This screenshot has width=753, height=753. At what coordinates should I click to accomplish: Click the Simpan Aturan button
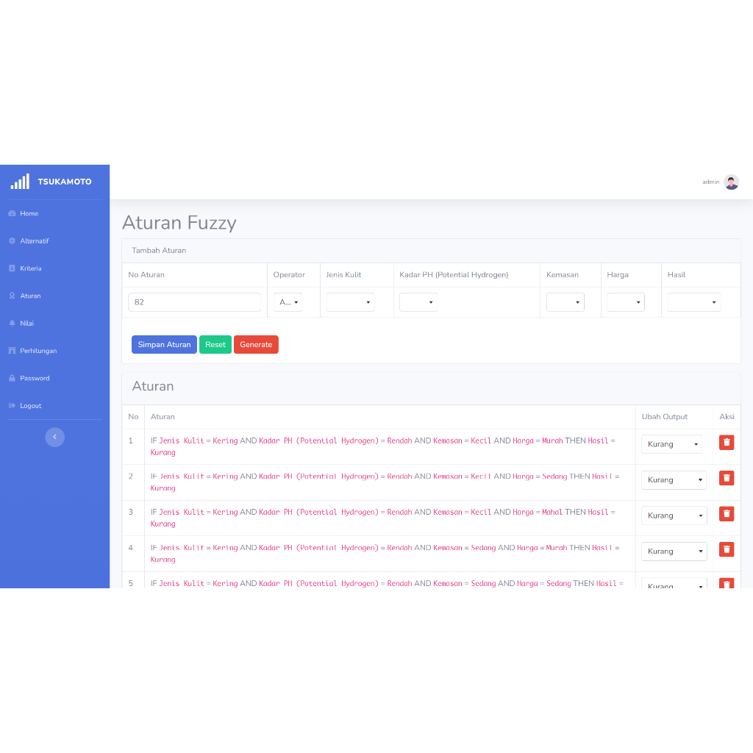pos(164,344)
